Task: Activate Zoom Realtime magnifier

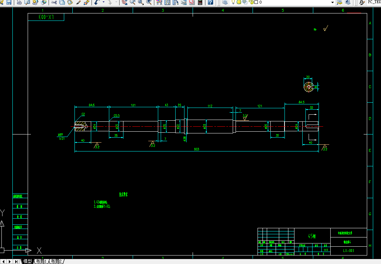Action: pyautogui.click(x=133, y=2)
